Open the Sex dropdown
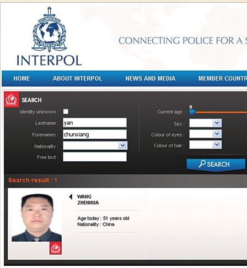Screen dimensions: 247x268 (206, 123)
